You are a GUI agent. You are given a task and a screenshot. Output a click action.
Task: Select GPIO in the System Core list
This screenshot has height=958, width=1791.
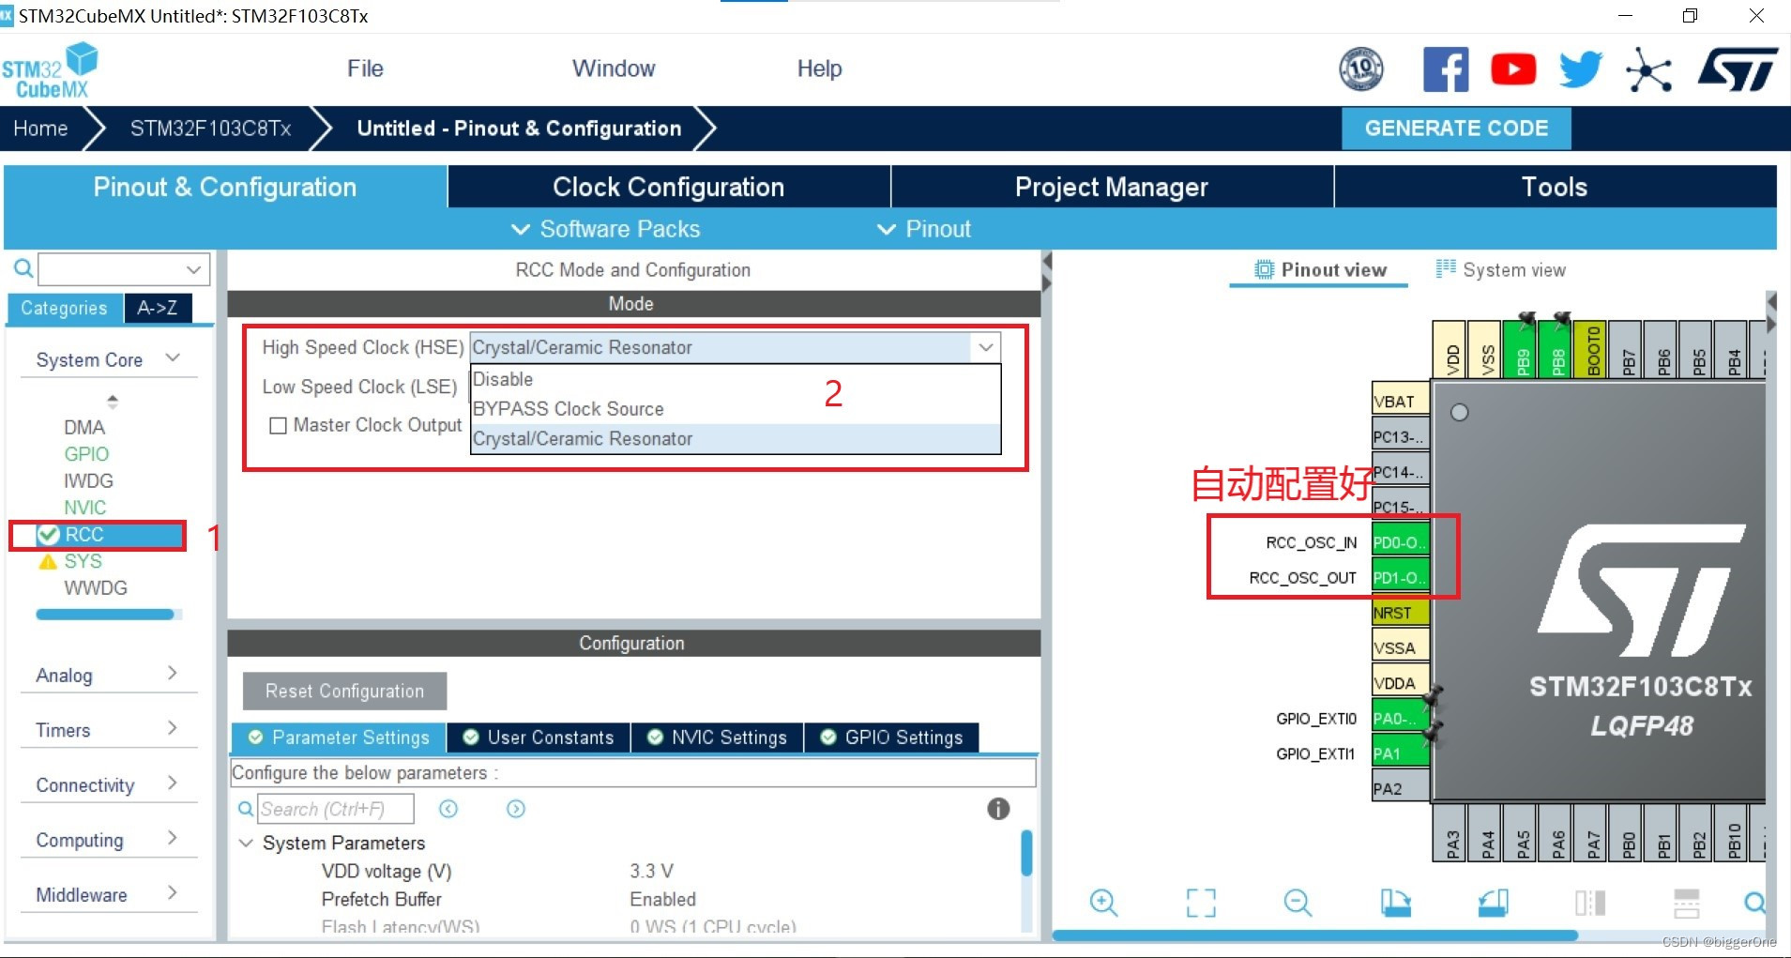(x=86, y=454)
